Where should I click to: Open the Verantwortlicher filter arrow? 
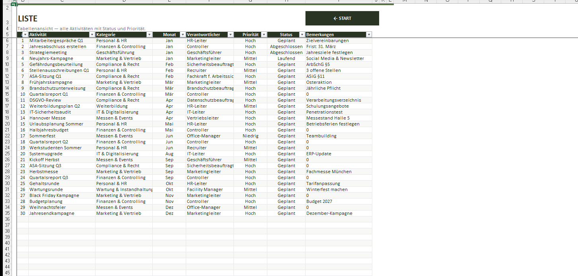230,35
